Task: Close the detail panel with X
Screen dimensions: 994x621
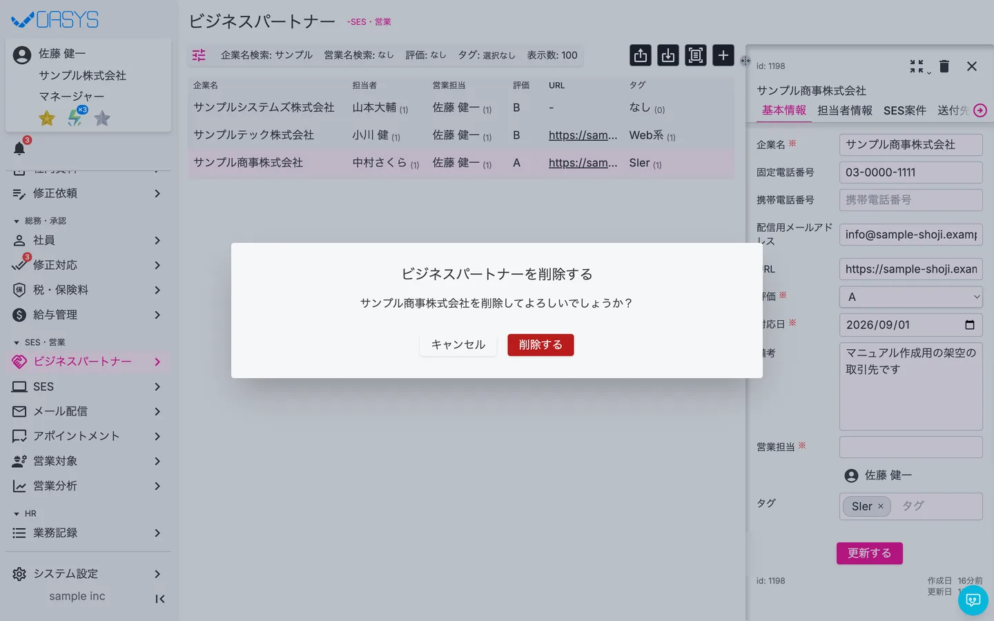Action: pos(972,66)
